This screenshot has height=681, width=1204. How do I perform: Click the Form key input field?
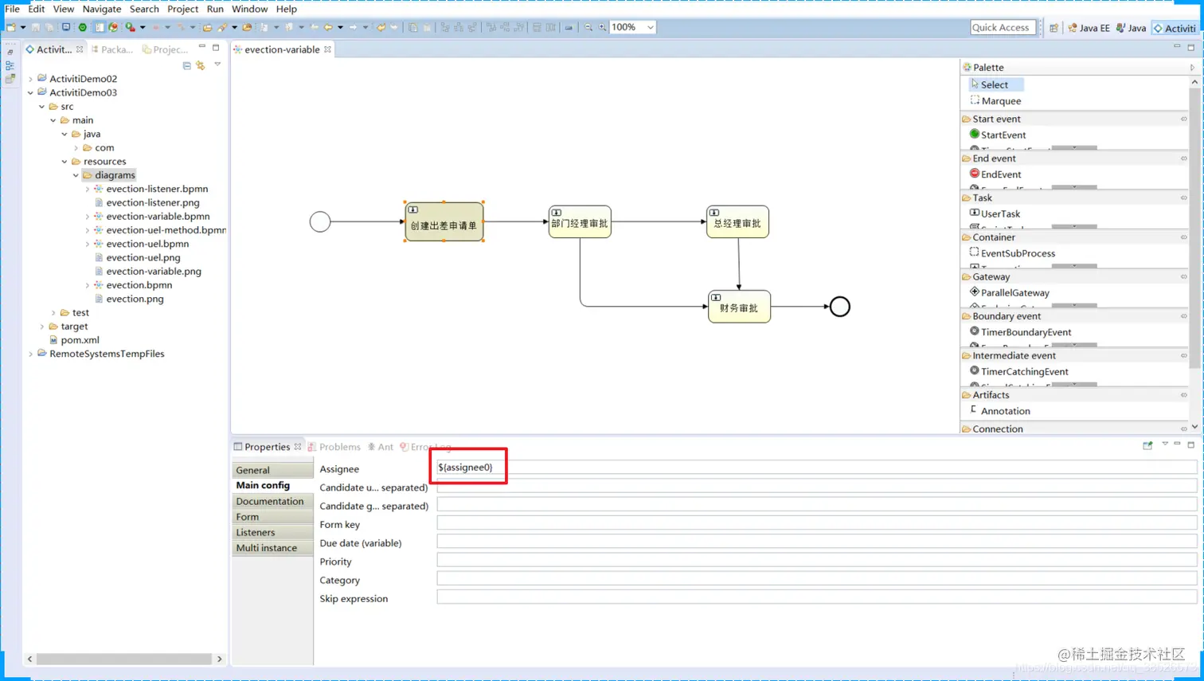[816, 523]
